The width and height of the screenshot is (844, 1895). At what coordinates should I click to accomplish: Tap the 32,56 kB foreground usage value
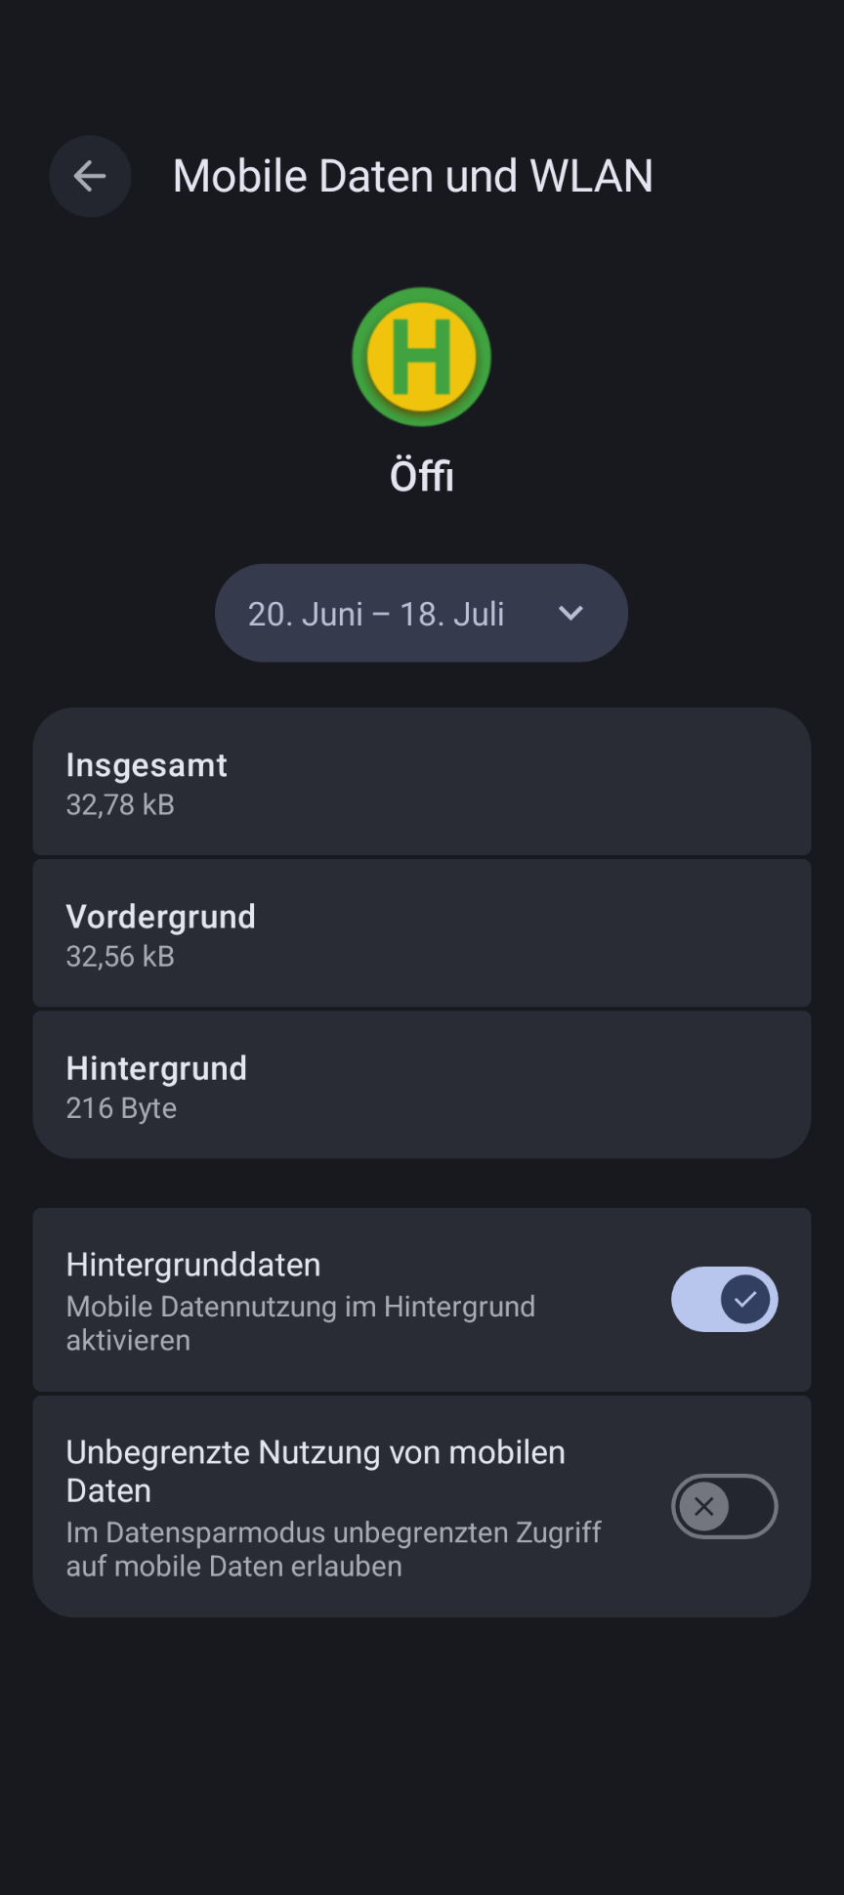[x=120, y=956]
